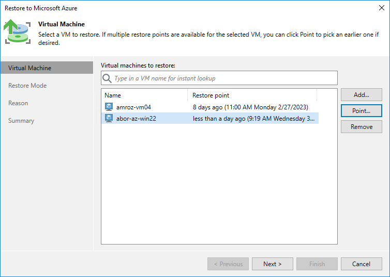Select the amroz-vm04 name in the list
The height and width of the screenshot is (277, 390).
click(133, 107)
